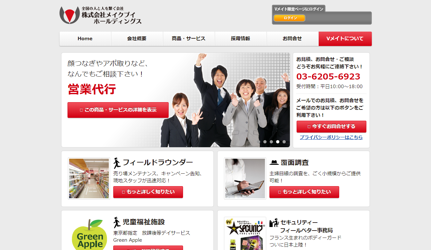Click the walking person icon beside 児童福祉施設
Image resolution: width=431 pixels, height=250 pixels.
point(117,222)
